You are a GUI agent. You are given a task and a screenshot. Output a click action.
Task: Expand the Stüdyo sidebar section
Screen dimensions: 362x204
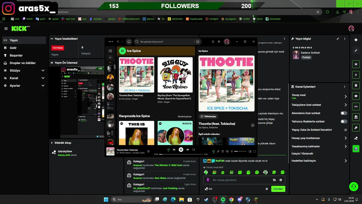[24, 71]
